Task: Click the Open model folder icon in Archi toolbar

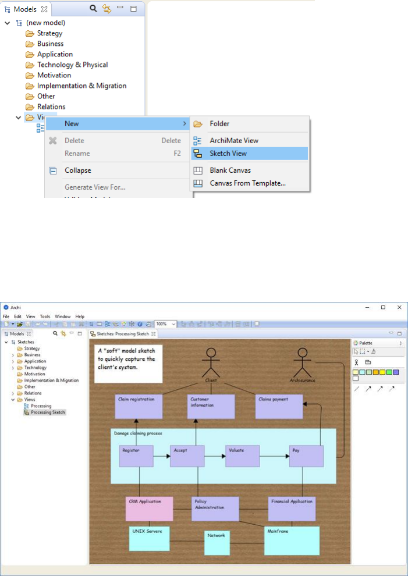Action: click(19, 324)
